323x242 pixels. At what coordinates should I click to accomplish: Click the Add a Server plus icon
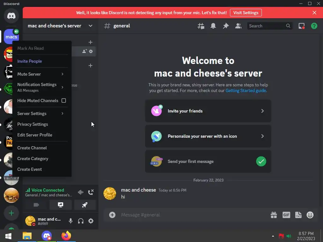[11, 213]
